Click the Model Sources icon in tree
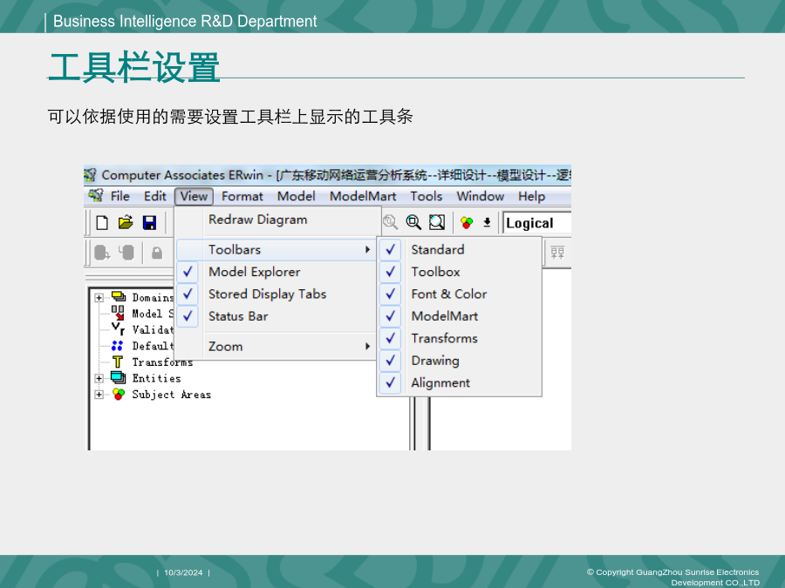 coord(118,313)
